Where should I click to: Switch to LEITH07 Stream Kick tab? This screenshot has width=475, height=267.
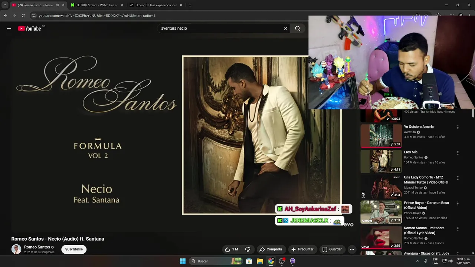(97, 5)
